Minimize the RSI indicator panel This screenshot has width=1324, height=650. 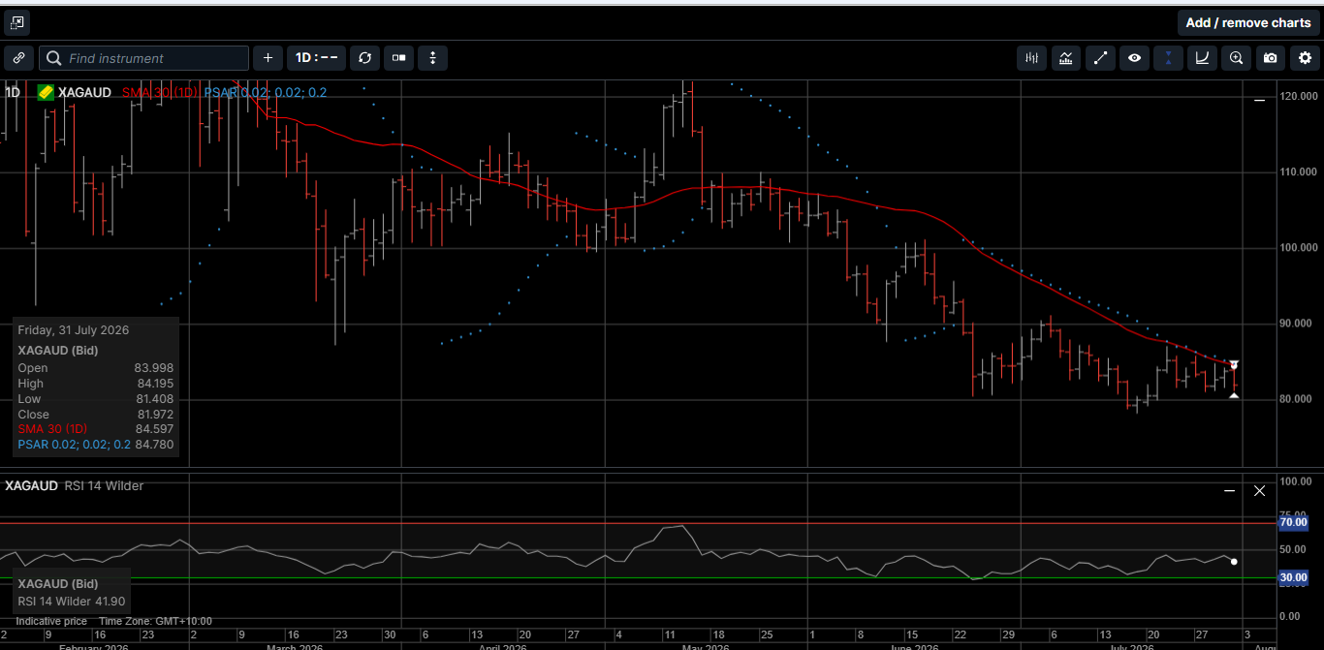pyautogui.click(x=1229, y=491)
